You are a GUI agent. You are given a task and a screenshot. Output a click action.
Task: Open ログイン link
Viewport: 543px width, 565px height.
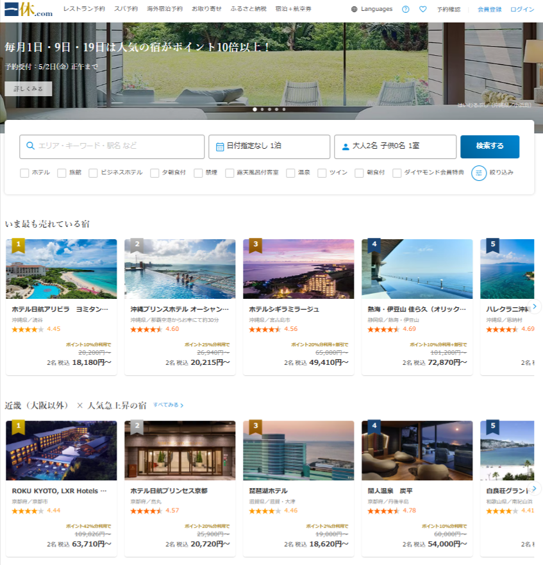tap(522, 10)
